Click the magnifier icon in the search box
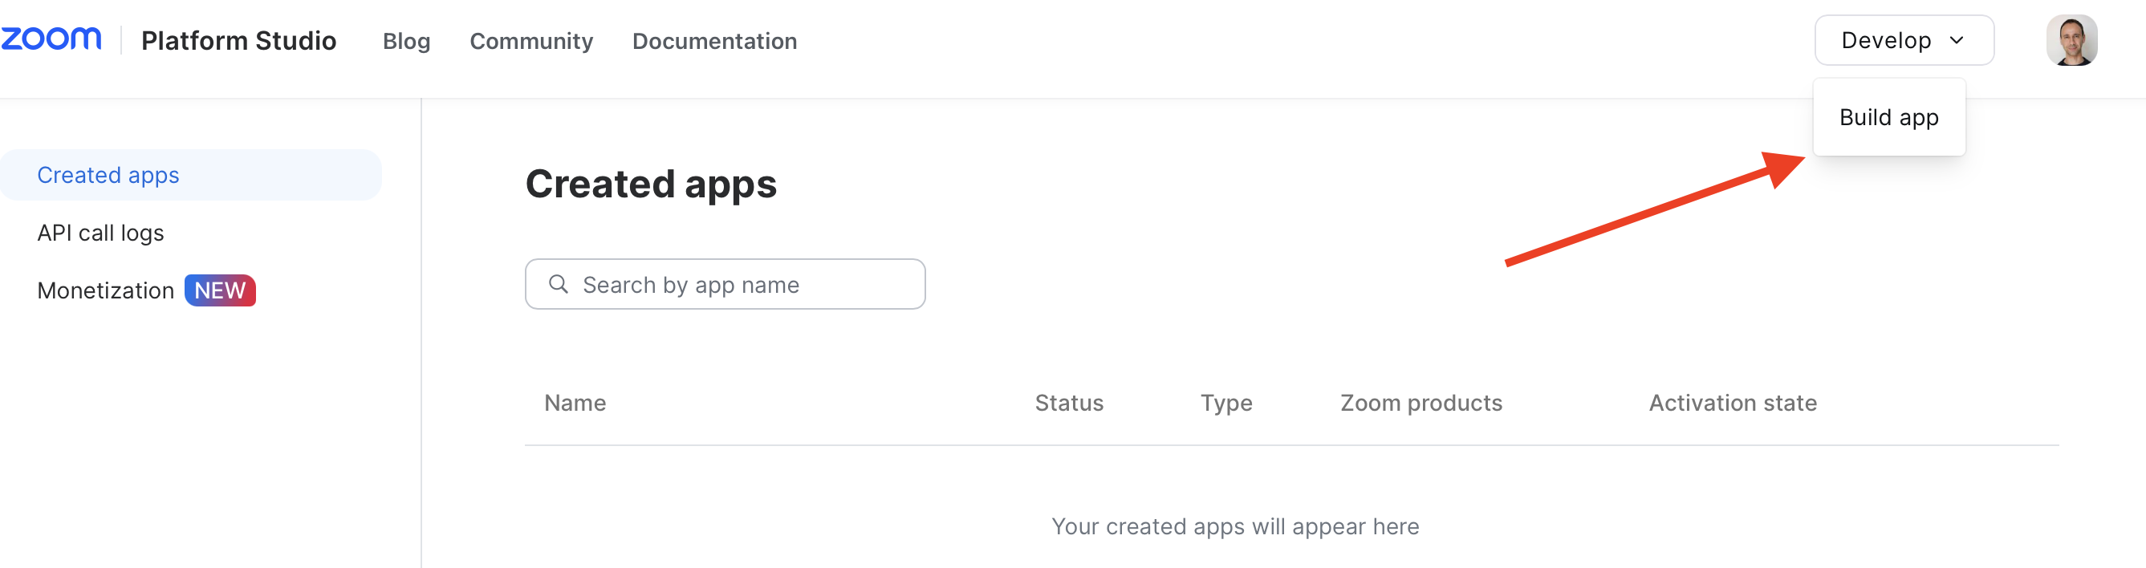The width and height of the screenshot is (2146, 568). 558,285
